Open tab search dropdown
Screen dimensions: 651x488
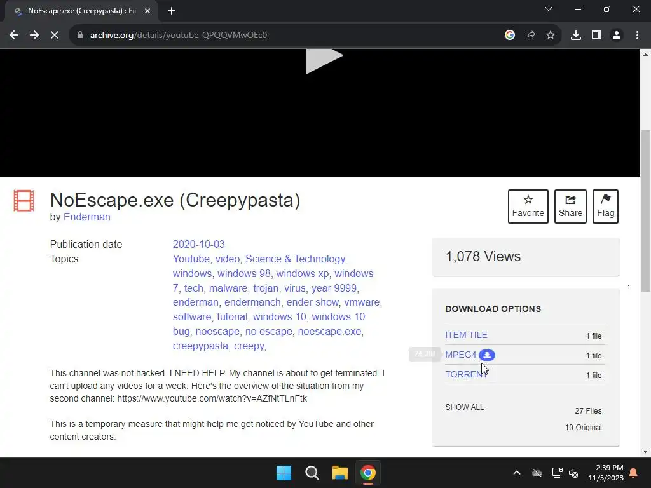pos(549,9)
